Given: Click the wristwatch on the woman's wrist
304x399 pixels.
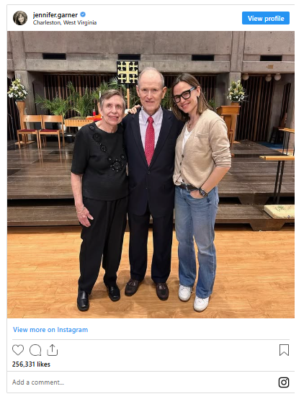Looking at the screenshot, I should (x=202, y=192).
